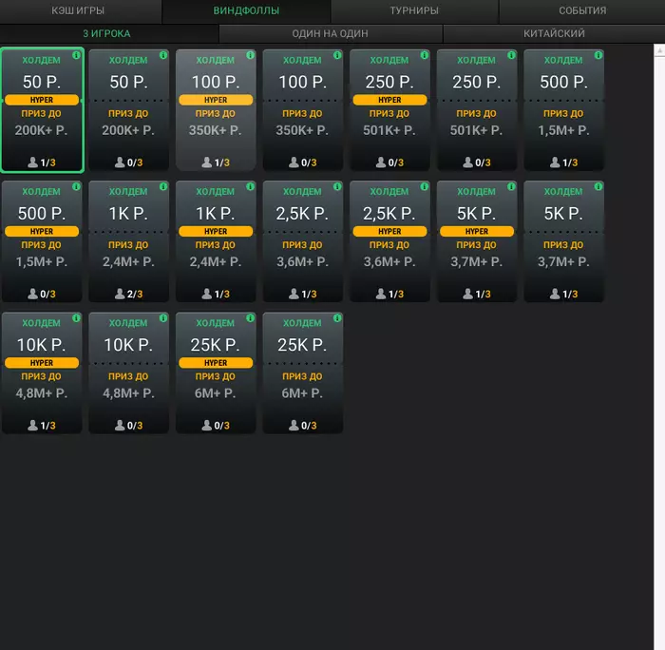The width and height of the screenshot is (665, 650).
Task: Open info icon on non-HYPER 25K P. card
Action: point(337,318)
